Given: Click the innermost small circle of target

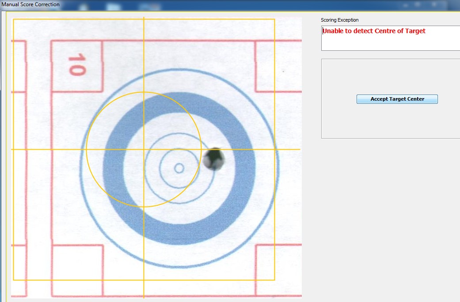Looking at the screenshot, I should pos(179,168).
